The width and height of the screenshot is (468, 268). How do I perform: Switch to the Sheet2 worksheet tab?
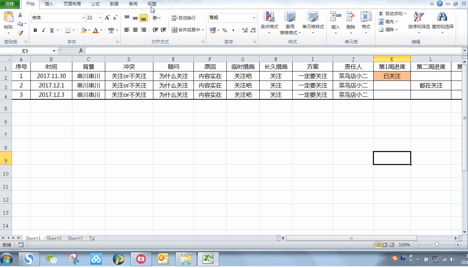tap(54, 238)
